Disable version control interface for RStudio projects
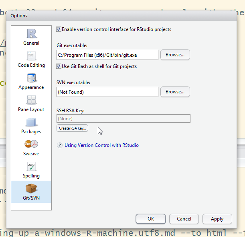The height and width of the screenshot is (237, 245). (59, 29)
